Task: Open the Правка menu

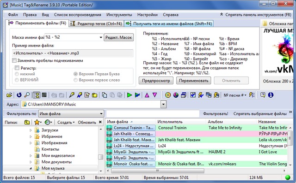Action: (x=30, y=15)
